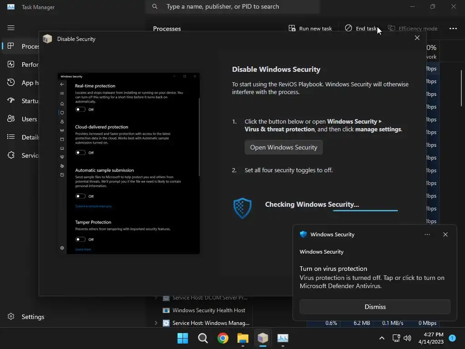Open the Startup apps tab

(x=21, y=101)
